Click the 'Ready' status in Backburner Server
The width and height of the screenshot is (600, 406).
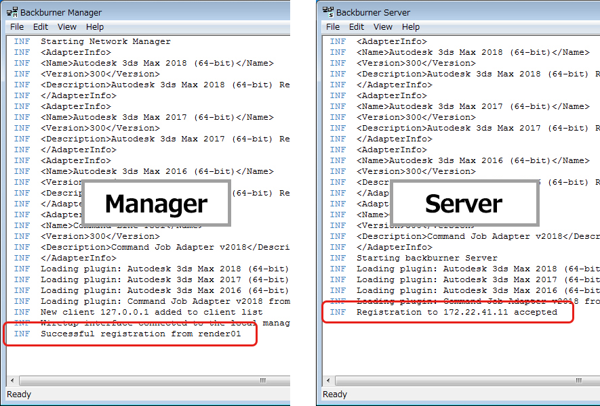pyautogui.click(x=335, y=394)
